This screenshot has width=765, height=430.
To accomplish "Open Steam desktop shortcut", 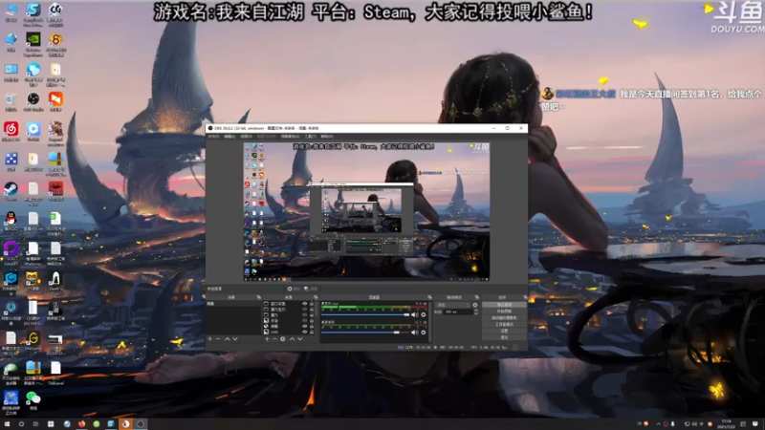I will pyautogui.click(x=11, y=191).
